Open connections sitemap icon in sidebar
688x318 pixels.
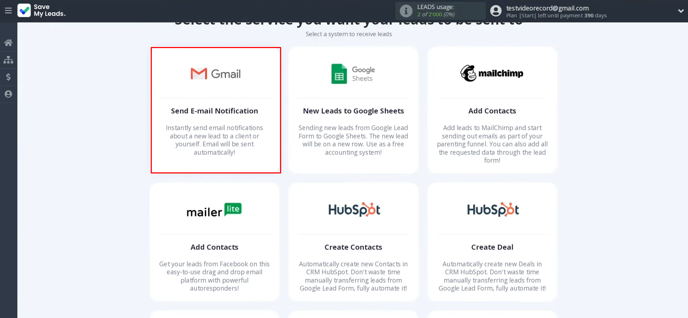click(8, 60)
